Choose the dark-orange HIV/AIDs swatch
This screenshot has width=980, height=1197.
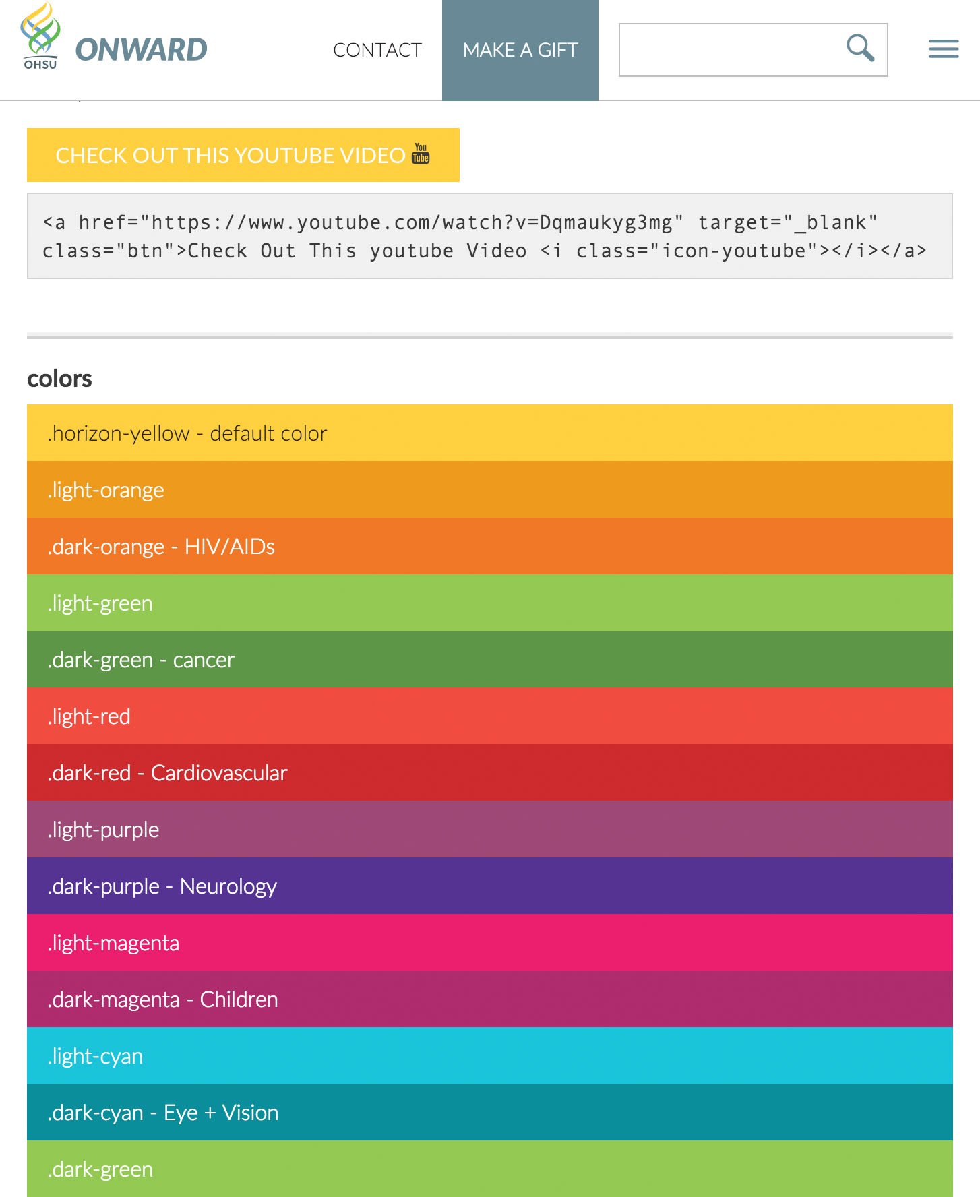click(x=489, y=546)
